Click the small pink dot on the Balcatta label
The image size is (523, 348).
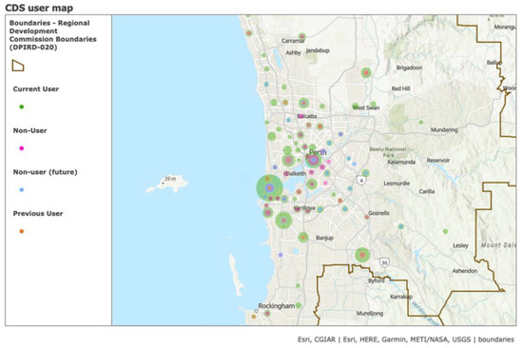click(x=300, y=116)
